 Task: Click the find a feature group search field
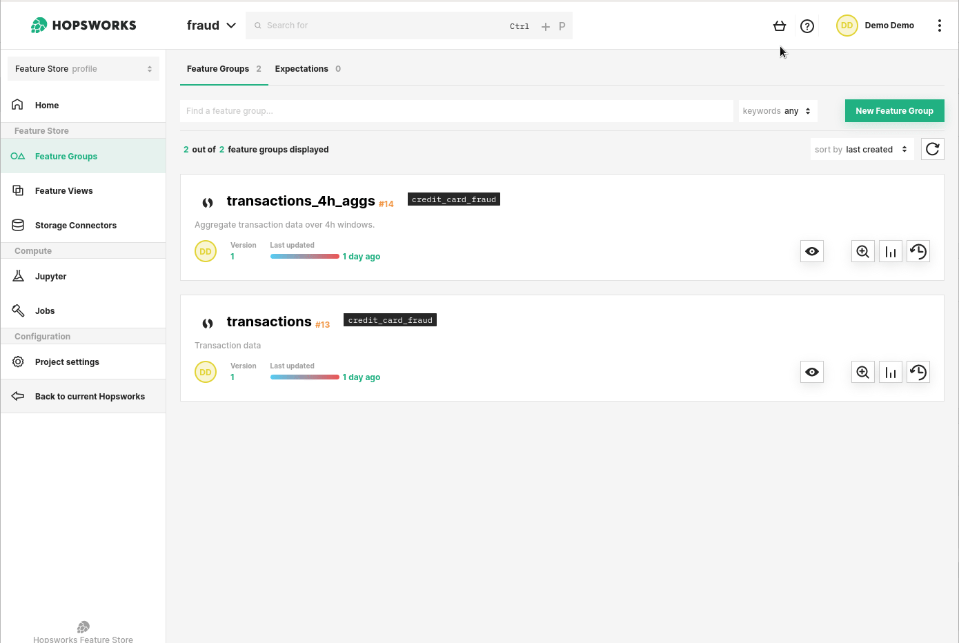tap(455, 110)
